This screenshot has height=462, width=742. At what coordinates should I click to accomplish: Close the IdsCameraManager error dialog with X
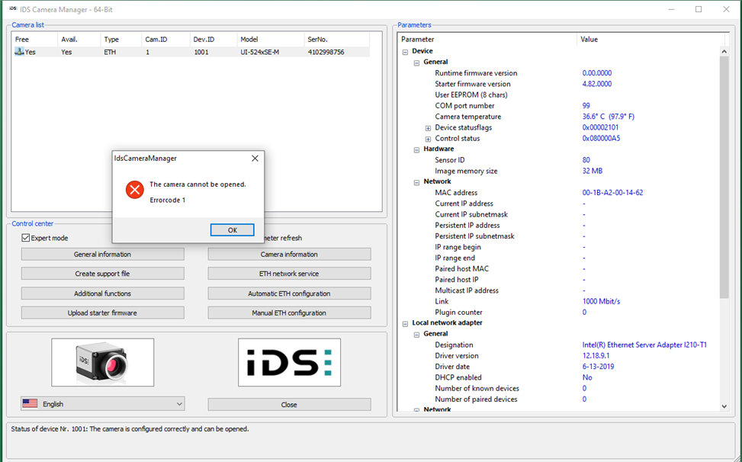(x=255, y=159)
